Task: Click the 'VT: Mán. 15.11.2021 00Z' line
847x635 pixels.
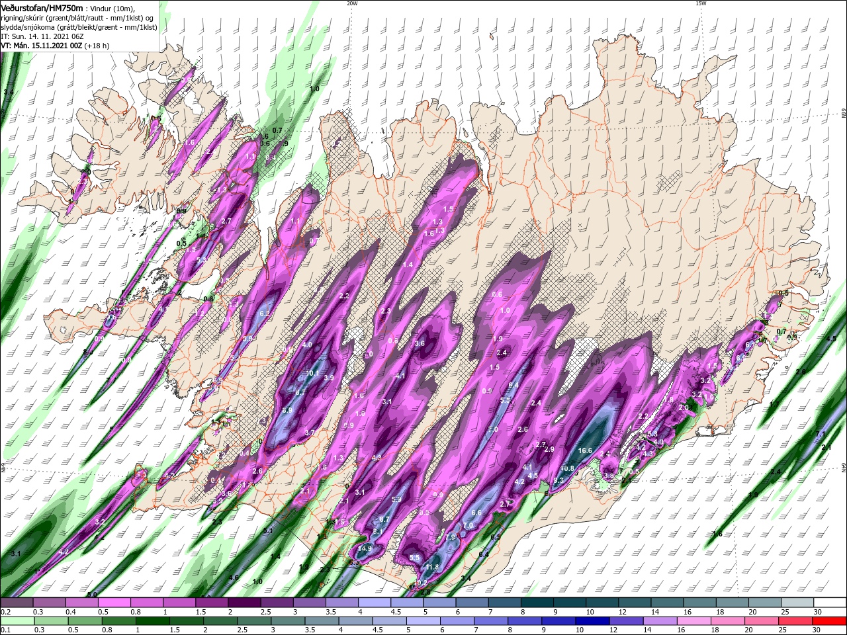Action: [55, 46]
